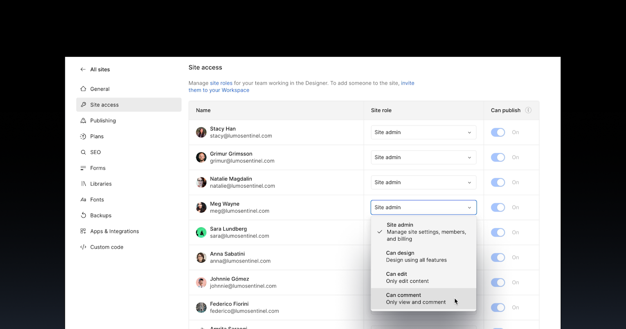Choose the Can comment role option
Image resolution: width=626 pixels, height=329 pixels.
(x=423, y=298)
